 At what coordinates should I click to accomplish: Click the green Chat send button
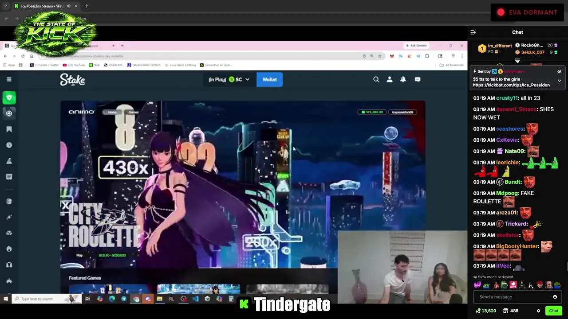[553, 311]
